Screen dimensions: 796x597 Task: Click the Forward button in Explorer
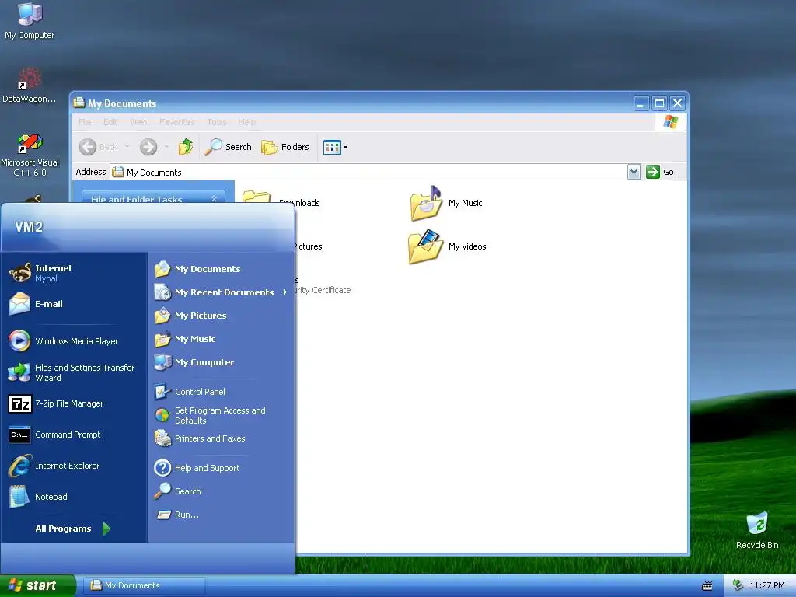[x=148, y=147]
